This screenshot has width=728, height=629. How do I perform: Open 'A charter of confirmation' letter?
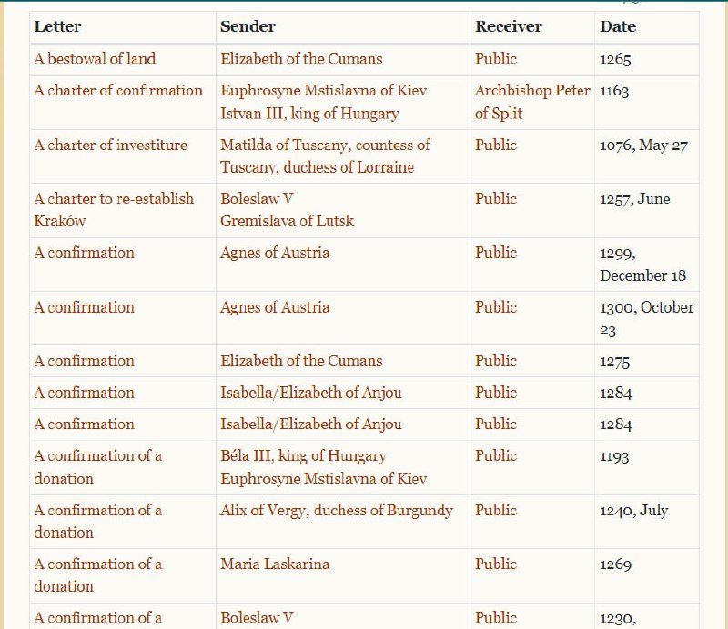pyautogui.click(x=118, y=91)
